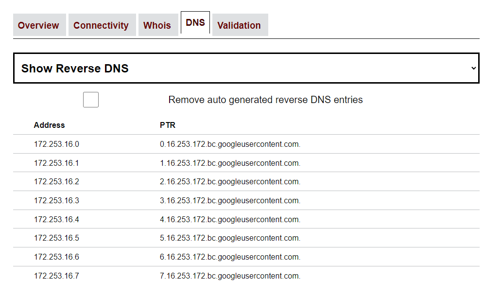
Task: Switch to the Whois tab
Action: (x=158, y=25)
